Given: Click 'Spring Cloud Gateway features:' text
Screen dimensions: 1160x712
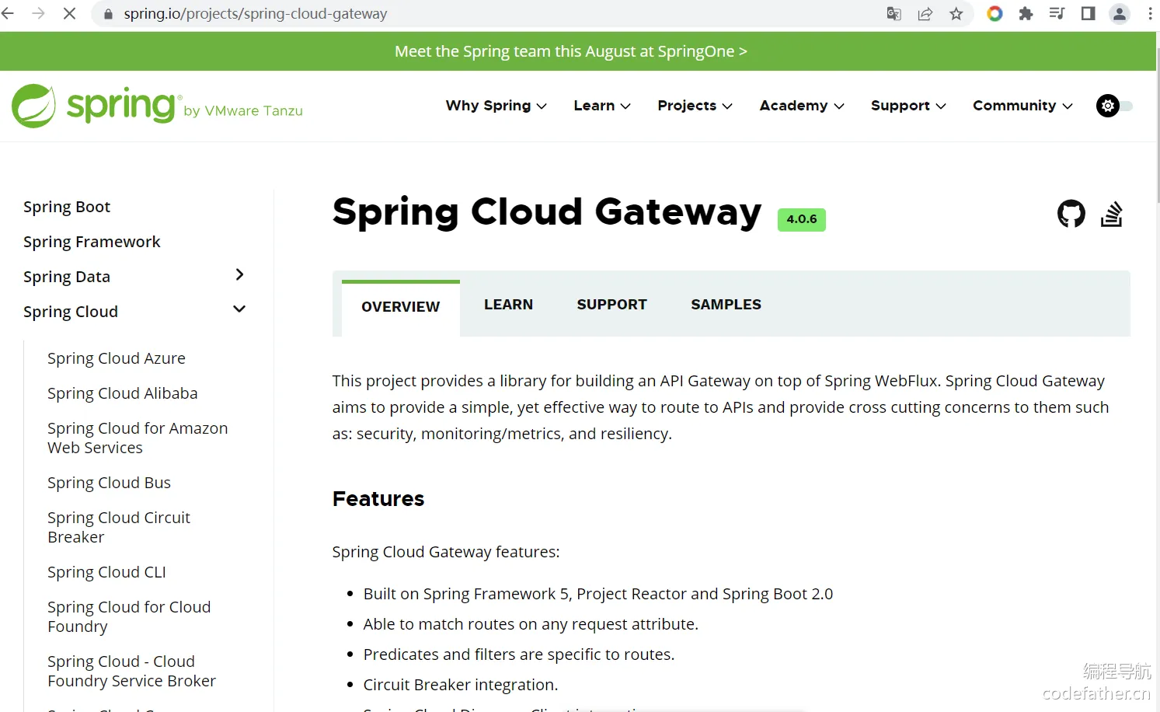Looking at the screenshot, I should pos(446,552).
